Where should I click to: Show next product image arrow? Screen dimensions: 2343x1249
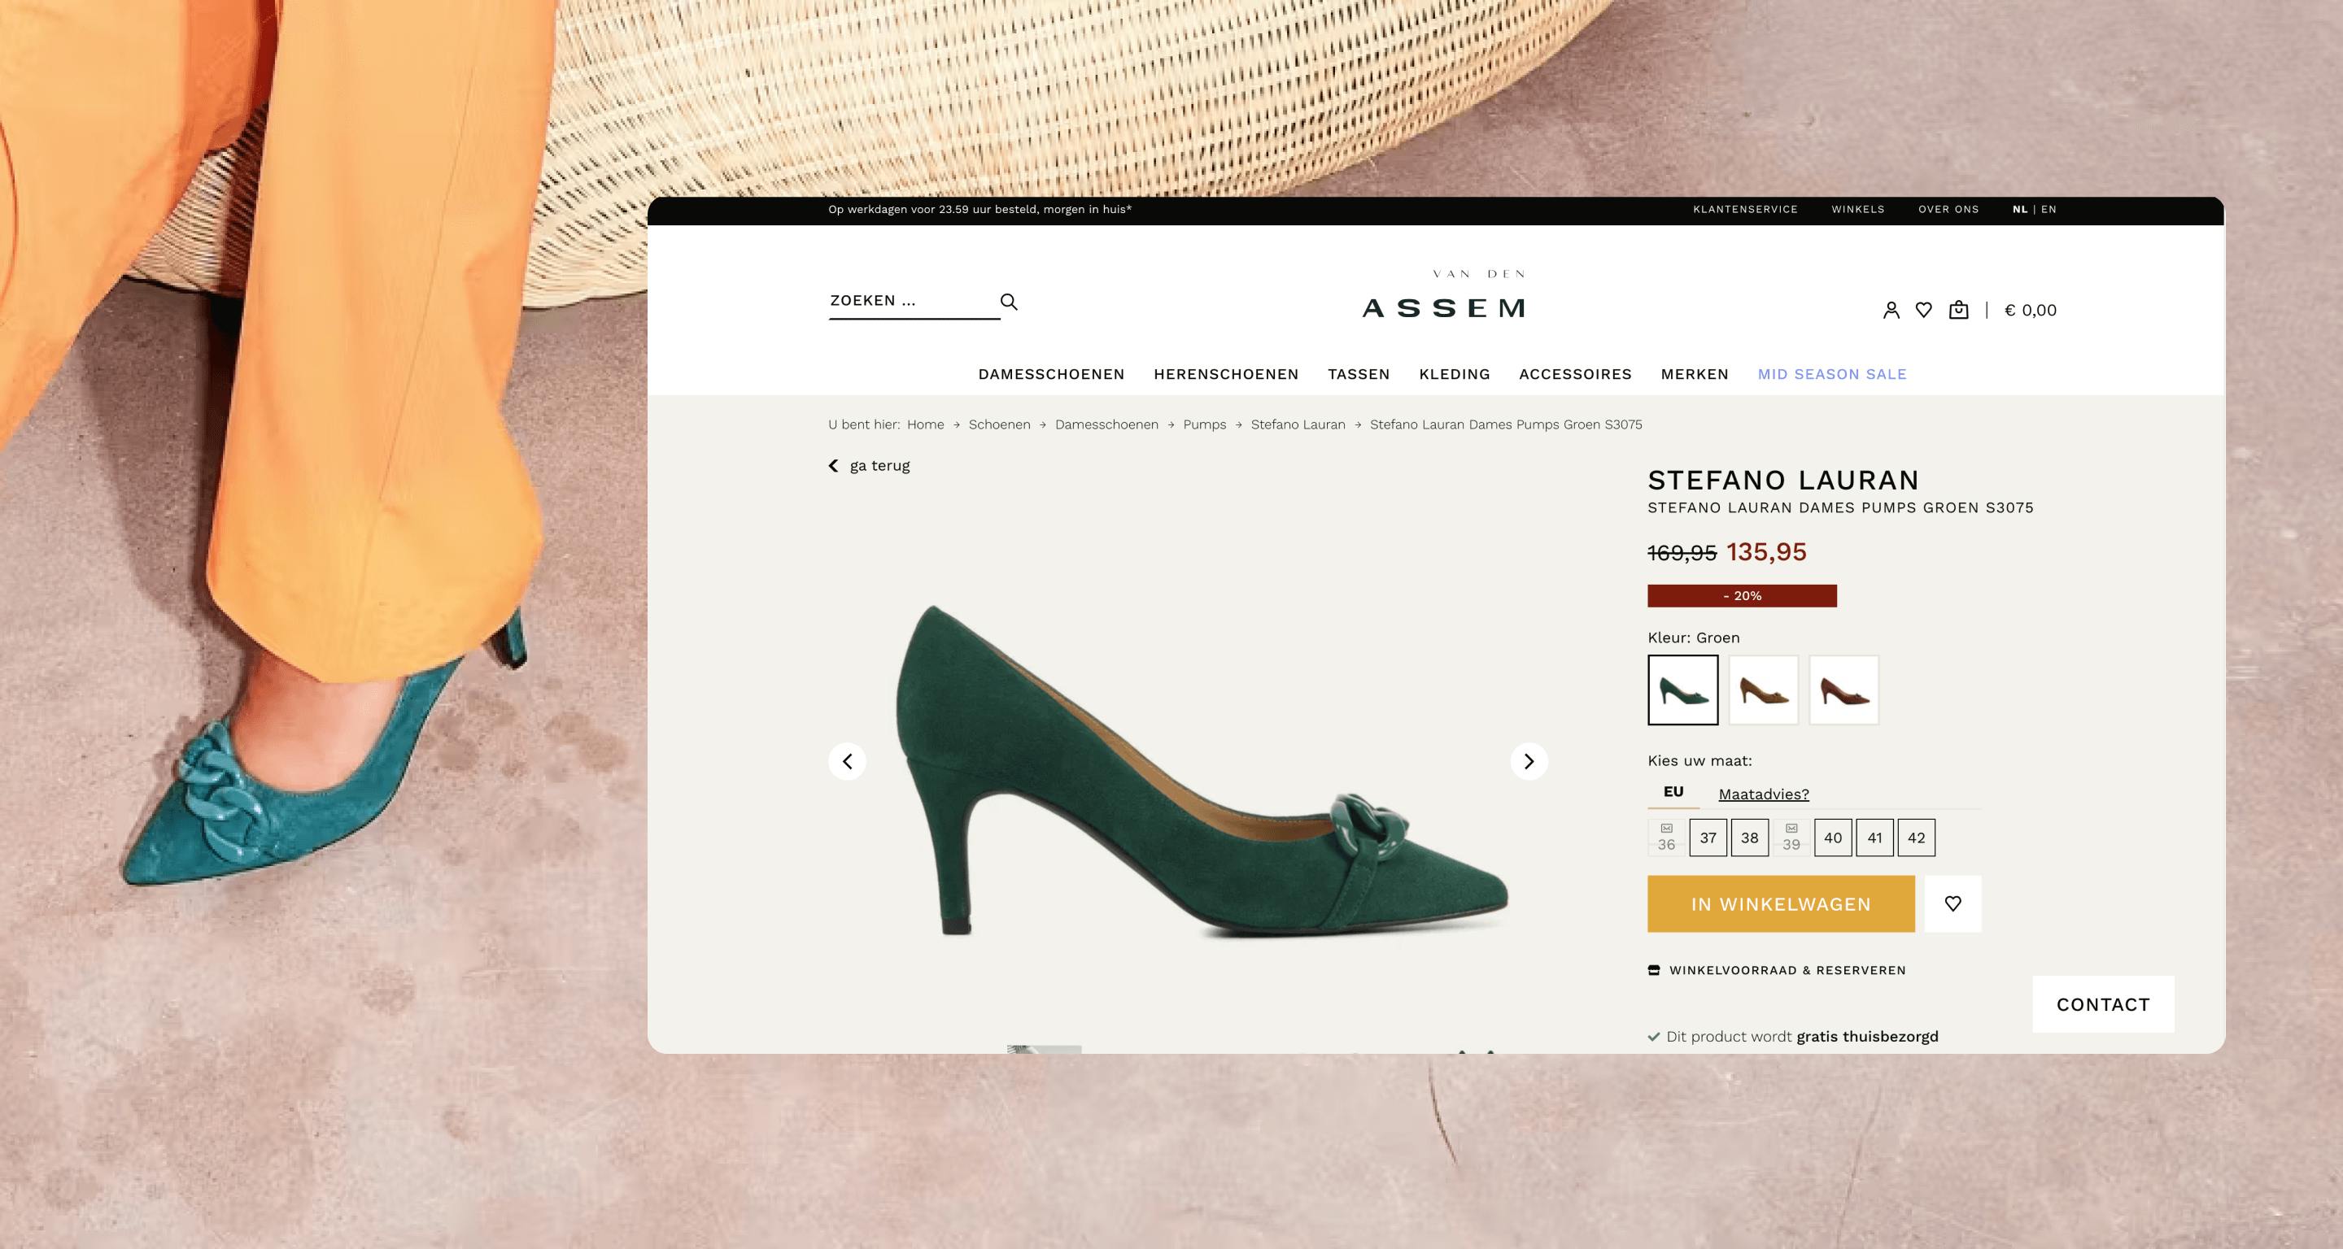coord(1529,761)
